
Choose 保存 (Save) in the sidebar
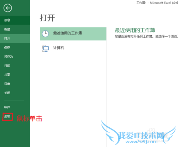pyautogui.click(x=15, y=47)
